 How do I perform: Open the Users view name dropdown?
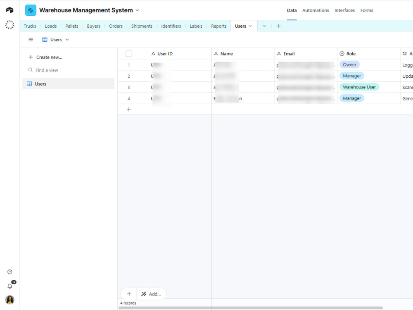click(x=56, y=40)
